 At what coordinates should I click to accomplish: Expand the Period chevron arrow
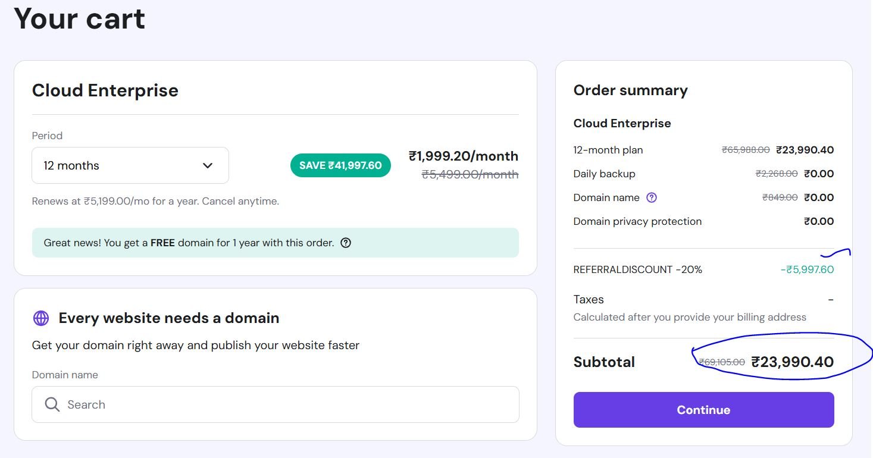tap(208, 165)
